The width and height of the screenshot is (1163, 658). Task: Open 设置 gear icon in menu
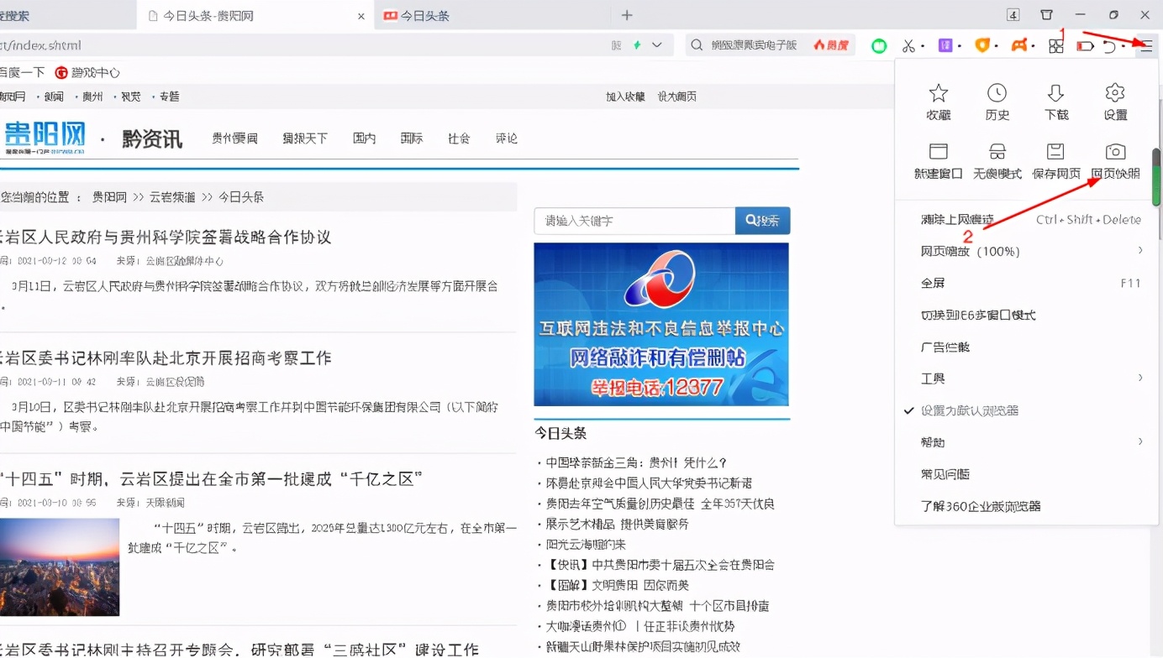point(1115,93)
